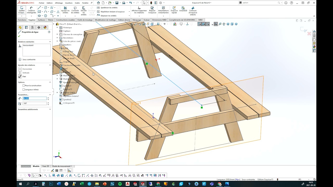Switch to the Surfaces tab
333x187 pixels.
pos(41,20)
